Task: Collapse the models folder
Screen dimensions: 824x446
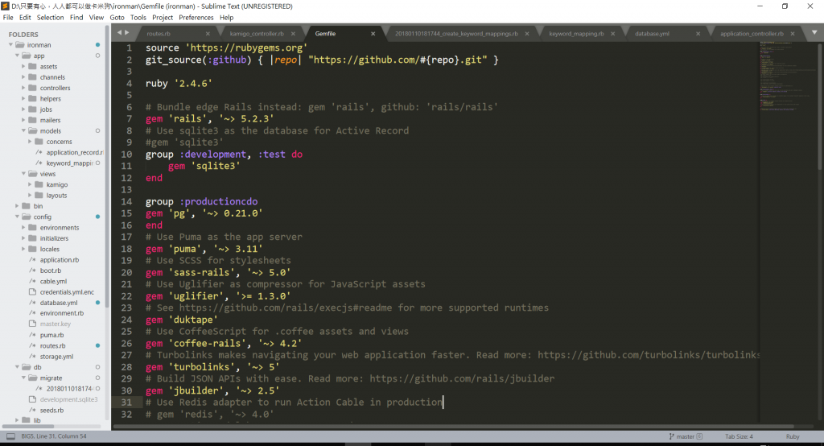Action: (x=23, y=130)
